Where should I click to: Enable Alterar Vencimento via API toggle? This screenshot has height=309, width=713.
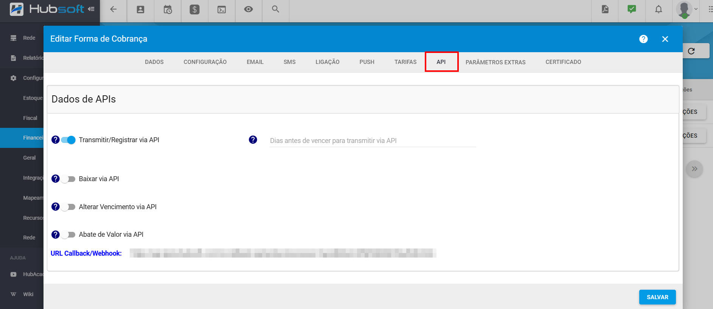[68, 207]
